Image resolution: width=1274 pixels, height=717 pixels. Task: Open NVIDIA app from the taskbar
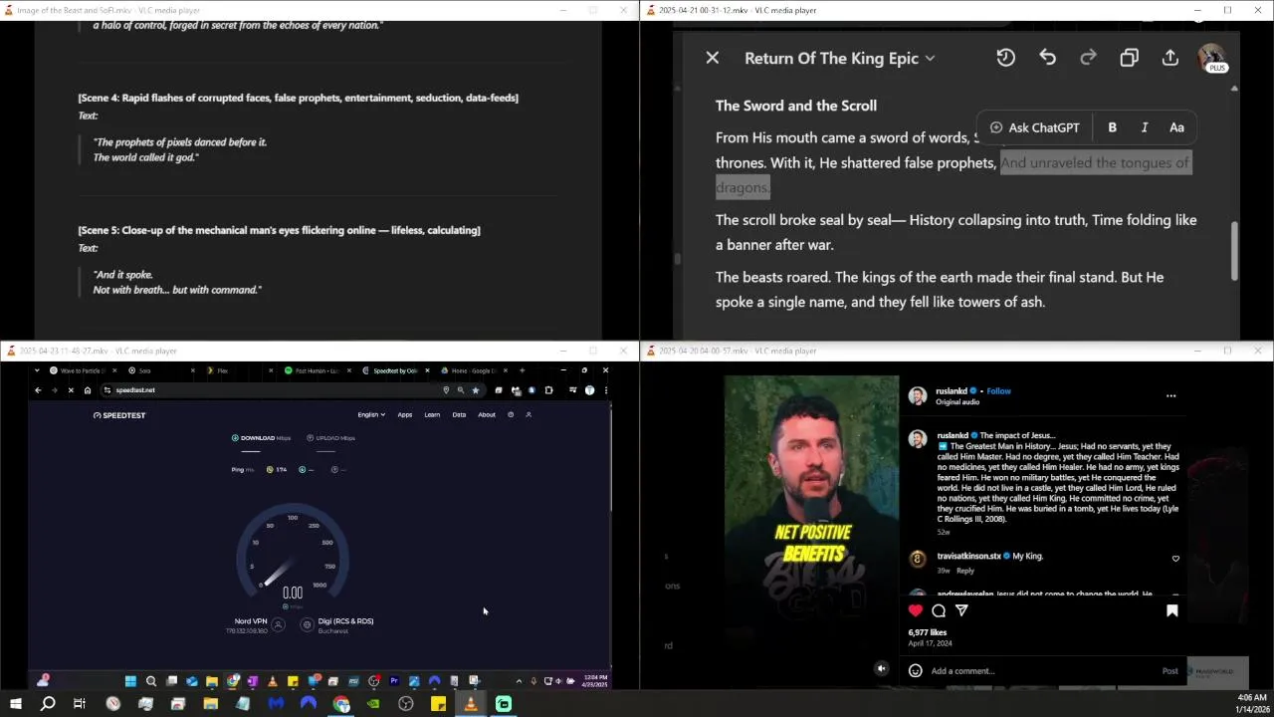(373, 704)
